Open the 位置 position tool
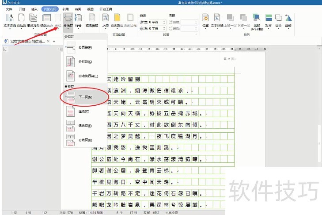The width and height of the screenshot is (322, 215). click(x=205, y=21)
